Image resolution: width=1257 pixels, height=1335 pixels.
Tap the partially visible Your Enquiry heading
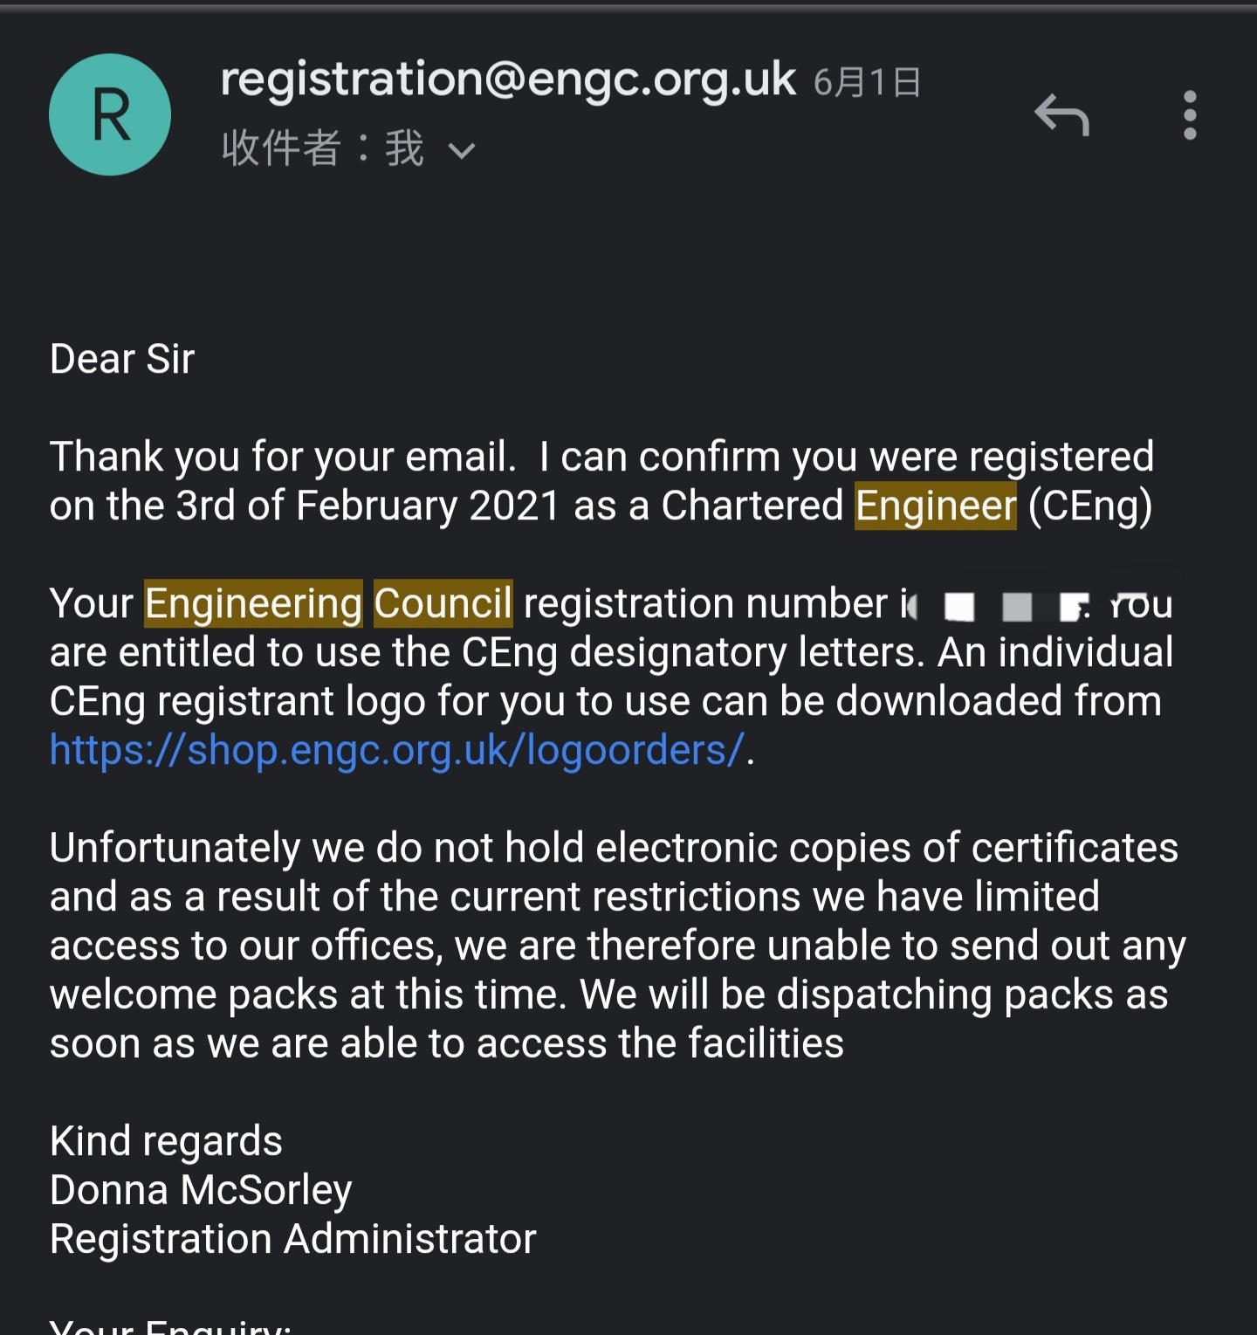pos(170,1325)
